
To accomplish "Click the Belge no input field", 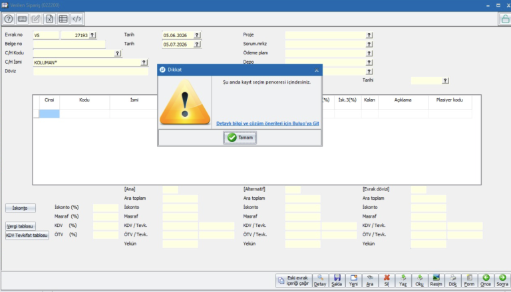I will pyautogui.click(x=69, y=44).
